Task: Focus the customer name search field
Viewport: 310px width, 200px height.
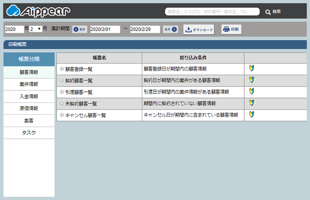Action: (x=212, y=12)
